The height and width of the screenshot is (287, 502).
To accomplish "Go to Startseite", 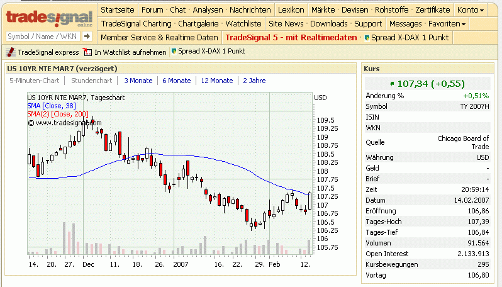I will coord(118,10).
